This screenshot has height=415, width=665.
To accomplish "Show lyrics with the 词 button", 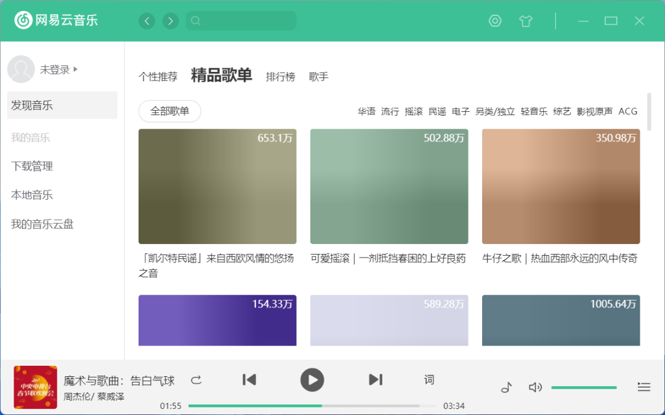I will coord(429,380).
